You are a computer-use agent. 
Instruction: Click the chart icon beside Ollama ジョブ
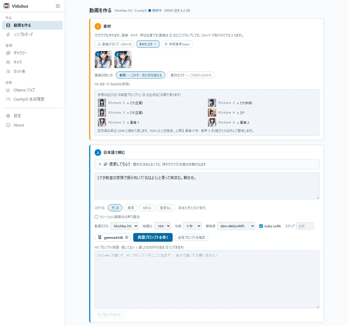pyautogui.click(x=8, y=90)
